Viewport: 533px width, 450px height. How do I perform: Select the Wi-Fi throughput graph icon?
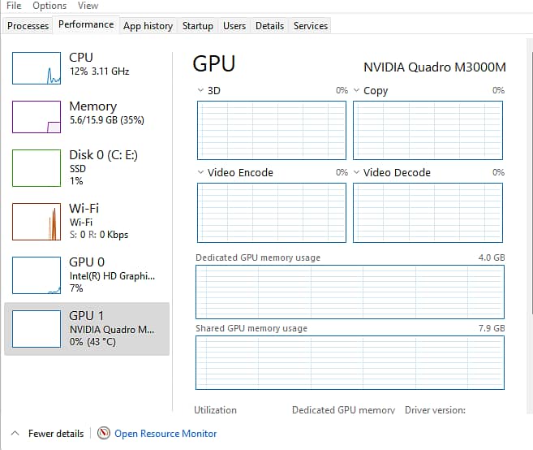37,221
